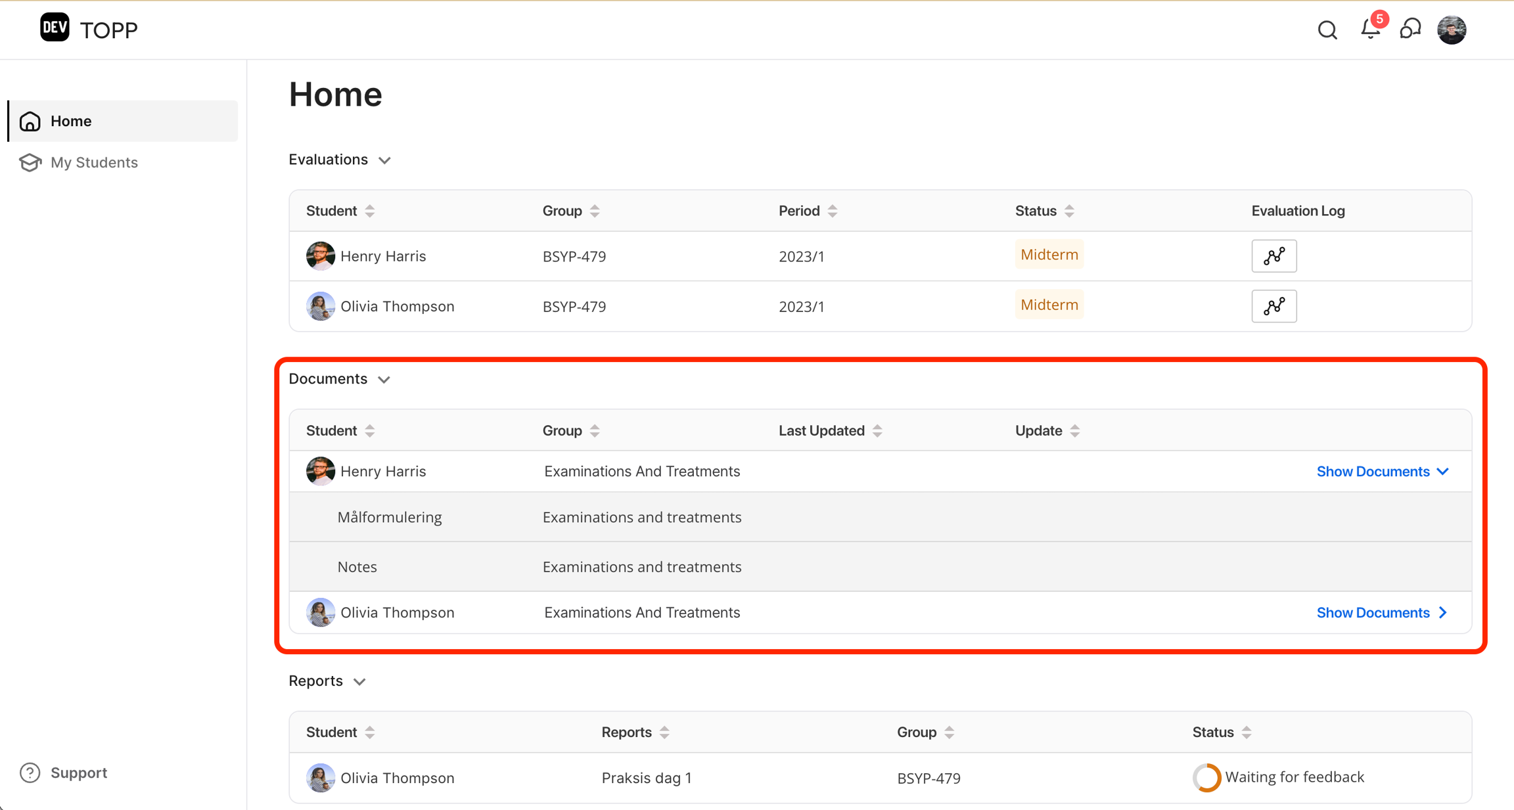Image resolution: width=1514 pixels, height=810 pixels.
Task: Open the Målformulering document row
Action: pos(390,518)
